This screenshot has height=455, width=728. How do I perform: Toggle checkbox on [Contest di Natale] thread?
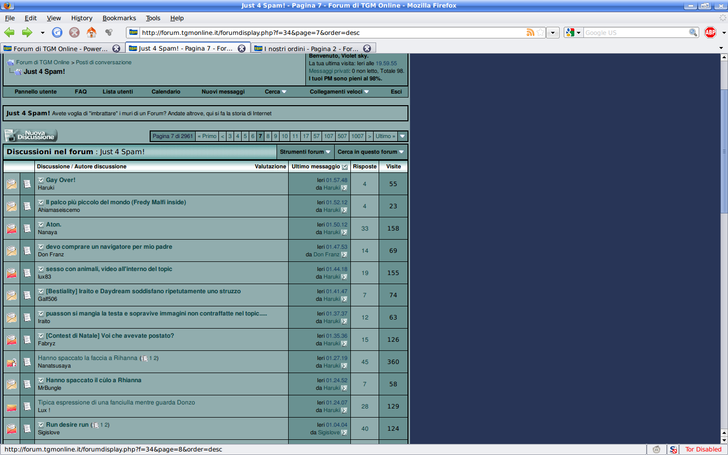[x=41, y=336]
